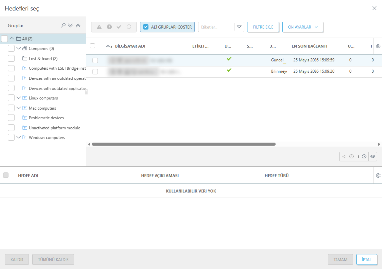Click Windows computers dynamic group icon

tap(25, 137)
